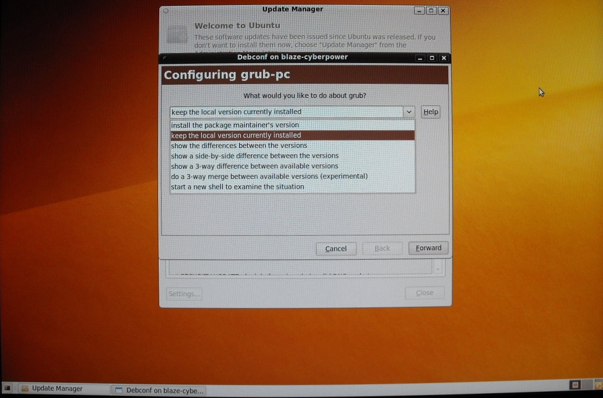Maximize the Update Manager window
603x398 pixels.
click(x=432, y=11)
